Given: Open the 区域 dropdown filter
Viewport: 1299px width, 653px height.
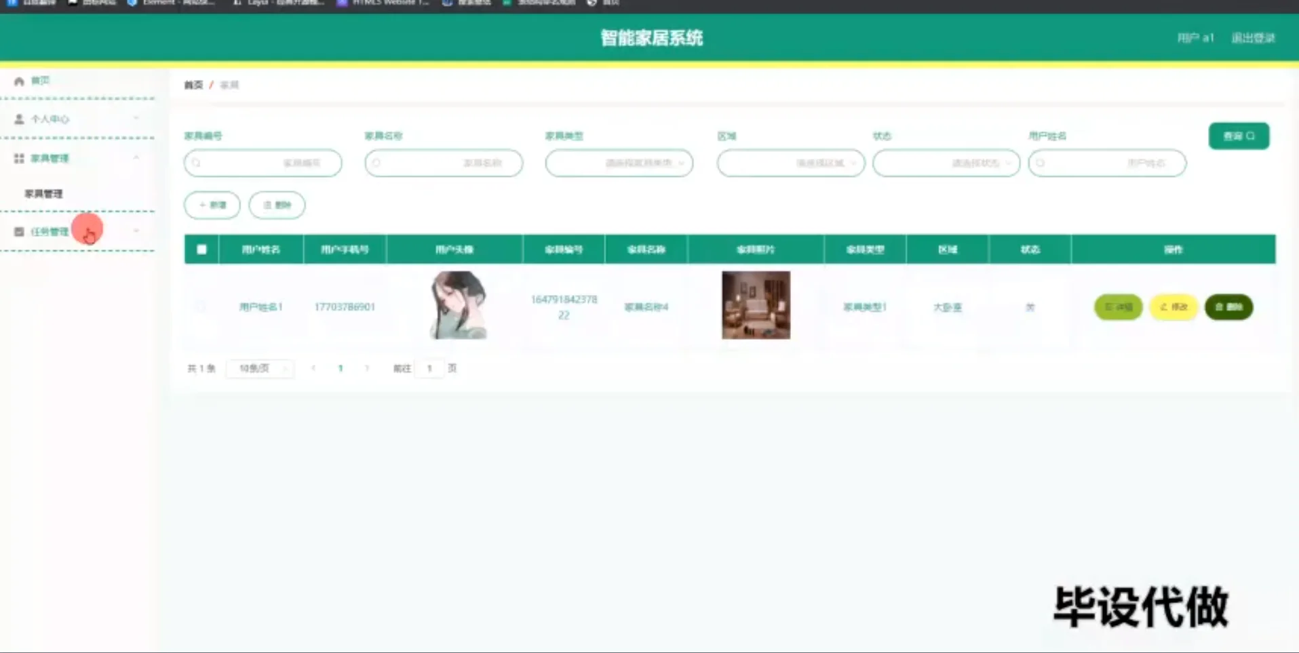Looking at the screenshot, I should [x=790, y=163].
